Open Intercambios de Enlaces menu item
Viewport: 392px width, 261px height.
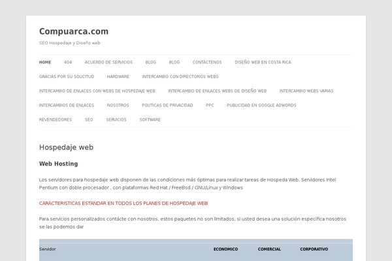tap(67, 105)
